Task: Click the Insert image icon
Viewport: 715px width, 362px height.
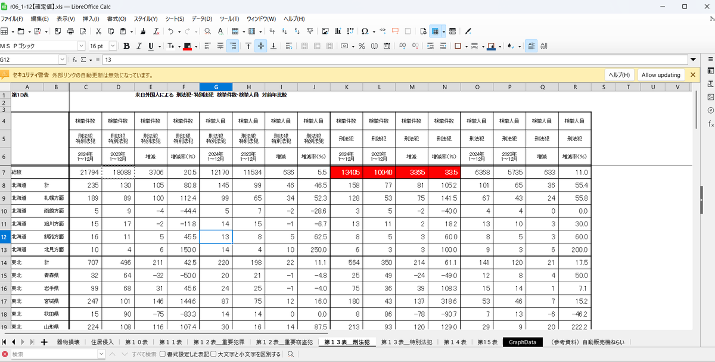Action: tap(326, 31)
